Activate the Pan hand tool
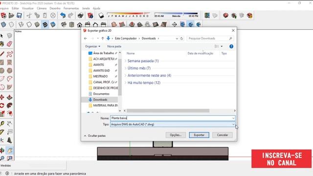The image size is (313, 176). [x=9, y=151]
